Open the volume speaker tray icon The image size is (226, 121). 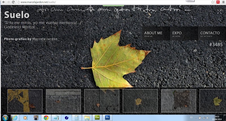(x=208, y=118)
